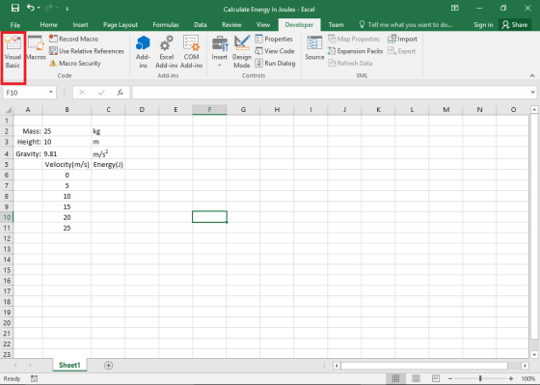Open Customize Quick Access Toolbar dropdown
The width and height of the screenshot is (540, 385).
pos(67,9)
